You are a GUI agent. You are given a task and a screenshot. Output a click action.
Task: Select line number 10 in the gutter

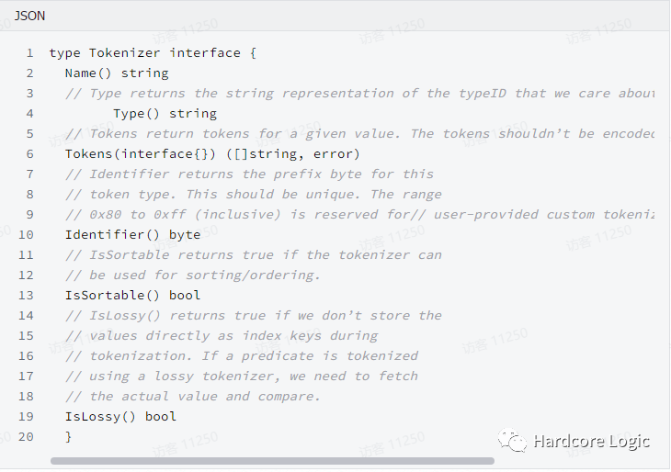click(x=26, y=235)
